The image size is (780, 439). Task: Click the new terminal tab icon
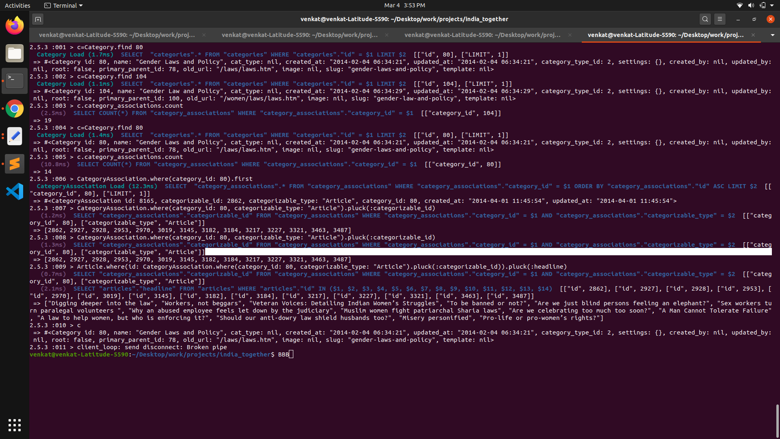click(x=38, y=19)
